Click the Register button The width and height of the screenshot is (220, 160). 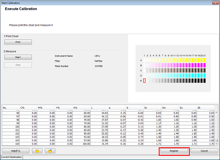click(174, 151)
